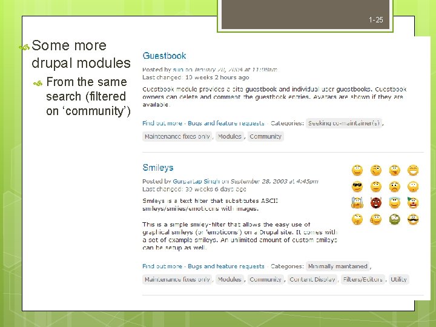
Task: Click the heading 'Some more drupal modules'
Action: tap(81, 54)
